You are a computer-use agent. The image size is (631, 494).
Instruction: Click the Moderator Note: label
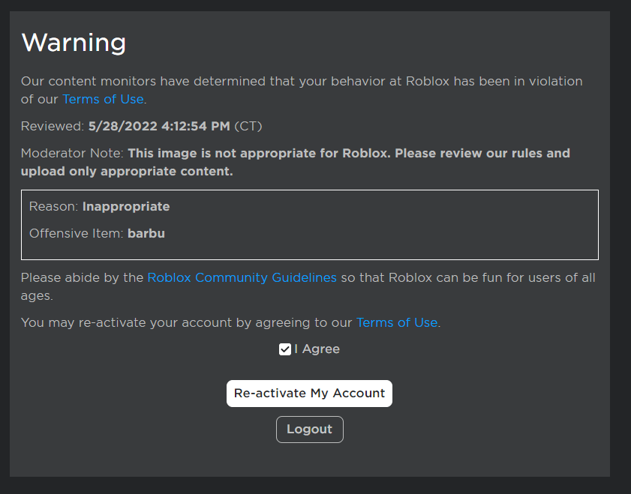[72, 154]
